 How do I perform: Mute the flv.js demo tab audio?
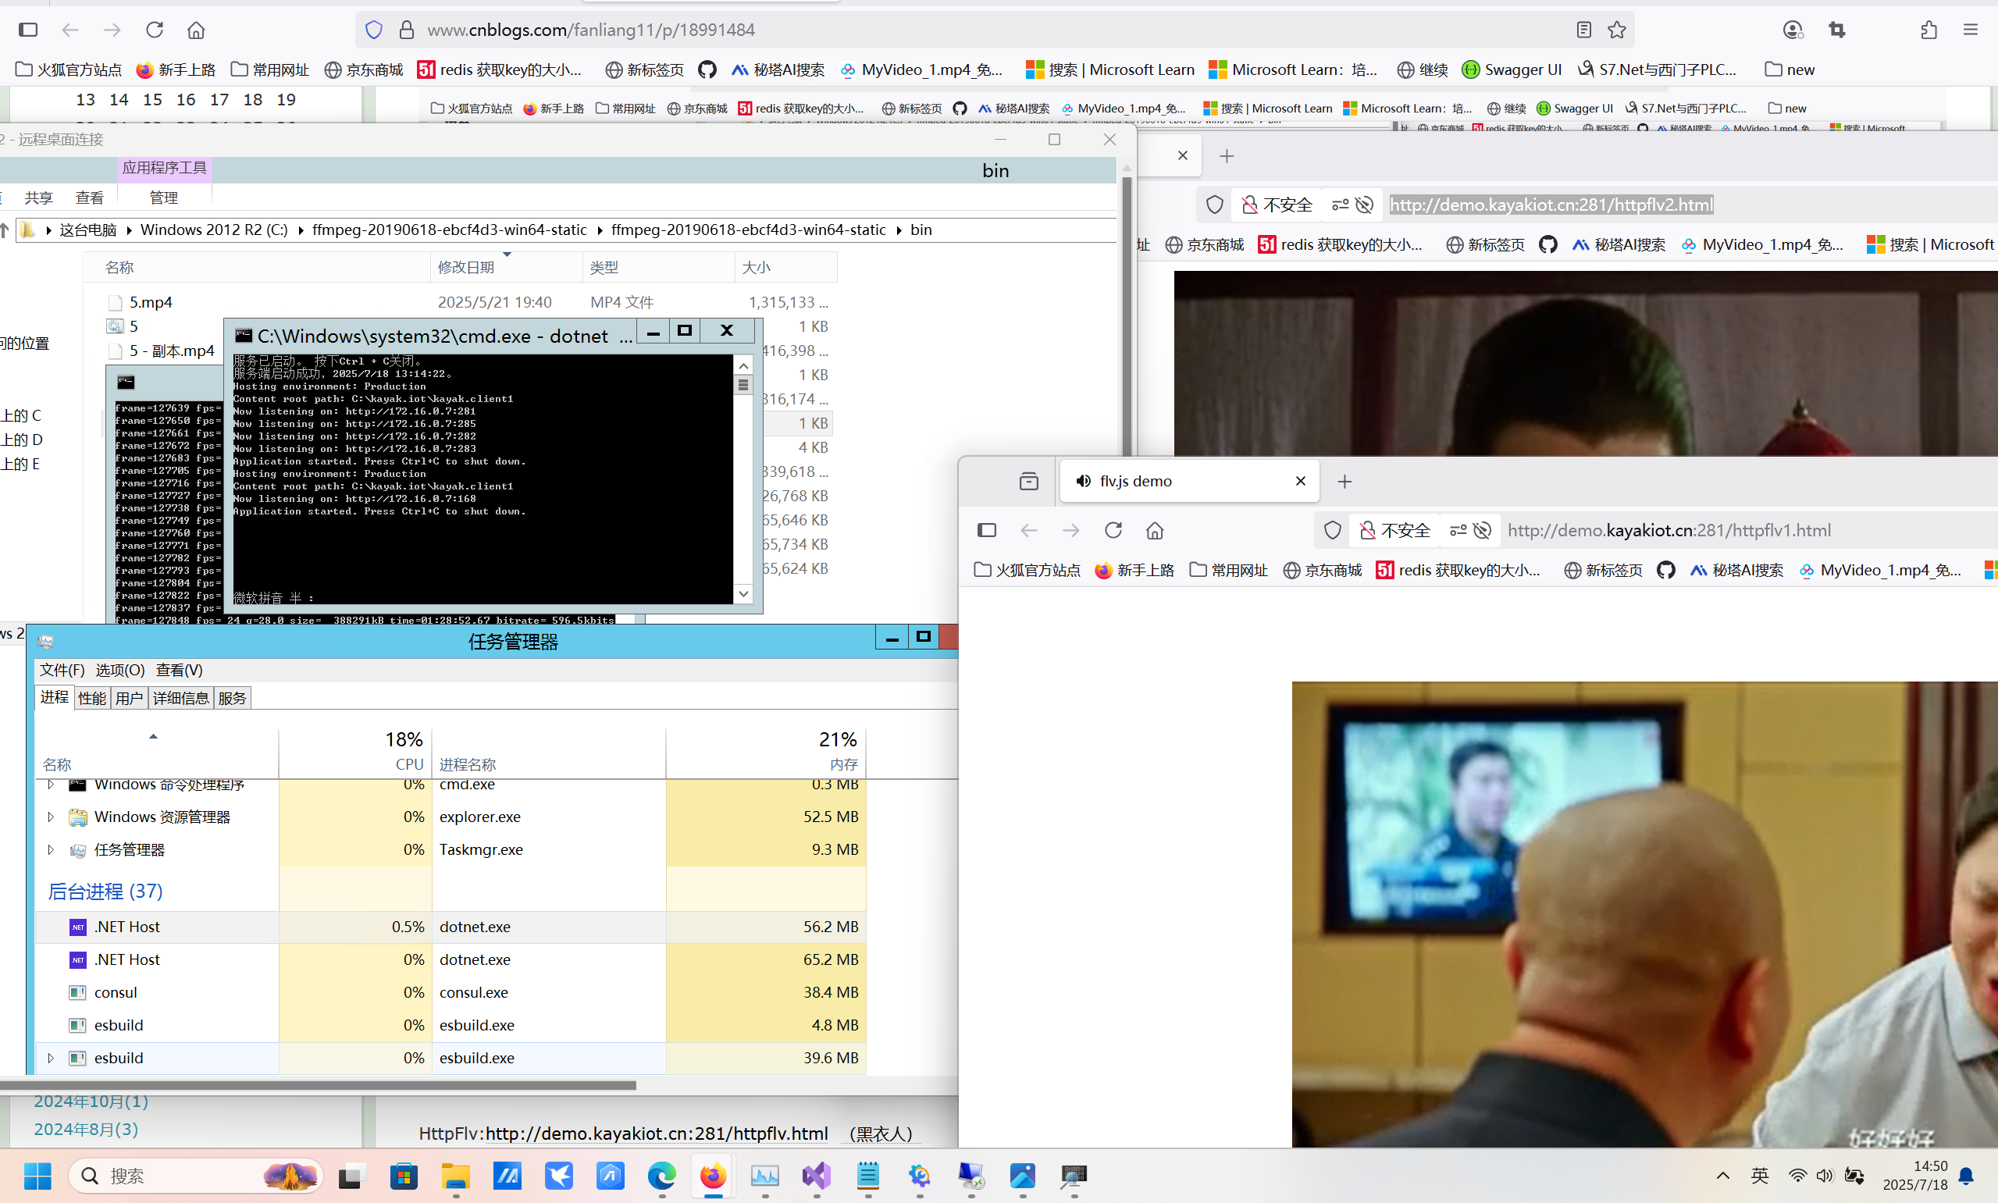click(x=1083, y=481)
